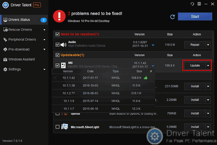Click the Settings gear icon in sidebar
217x145 pixels.
click(x=5, y=69)
